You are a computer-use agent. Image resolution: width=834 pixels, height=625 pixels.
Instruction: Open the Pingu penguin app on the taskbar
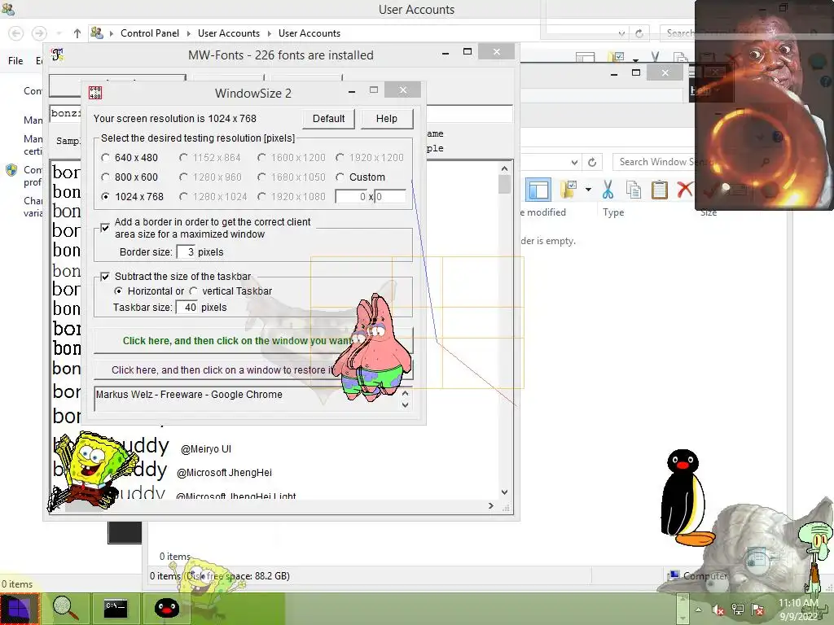pos(166,609)
